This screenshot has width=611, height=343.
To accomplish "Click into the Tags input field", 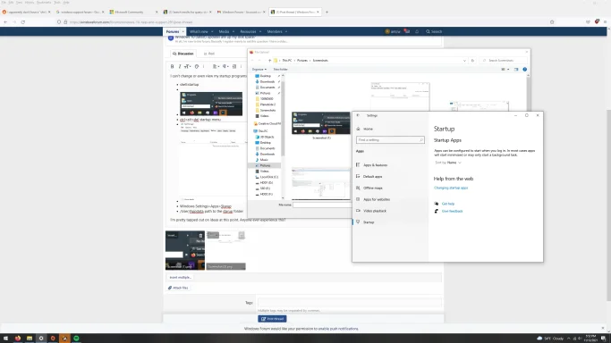I will tap(349, 303).
